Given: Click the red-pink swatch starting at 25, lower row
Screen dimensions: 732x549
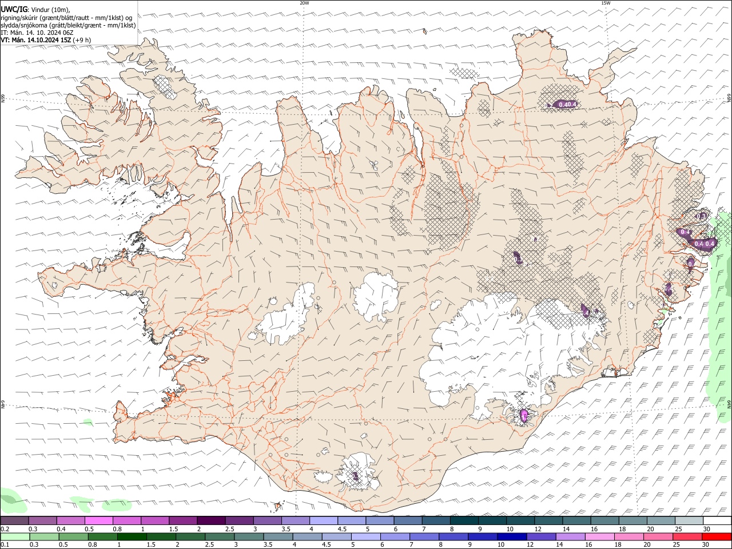Looking at the screenshot, I should pyautogui.click(x=687, y=536).
